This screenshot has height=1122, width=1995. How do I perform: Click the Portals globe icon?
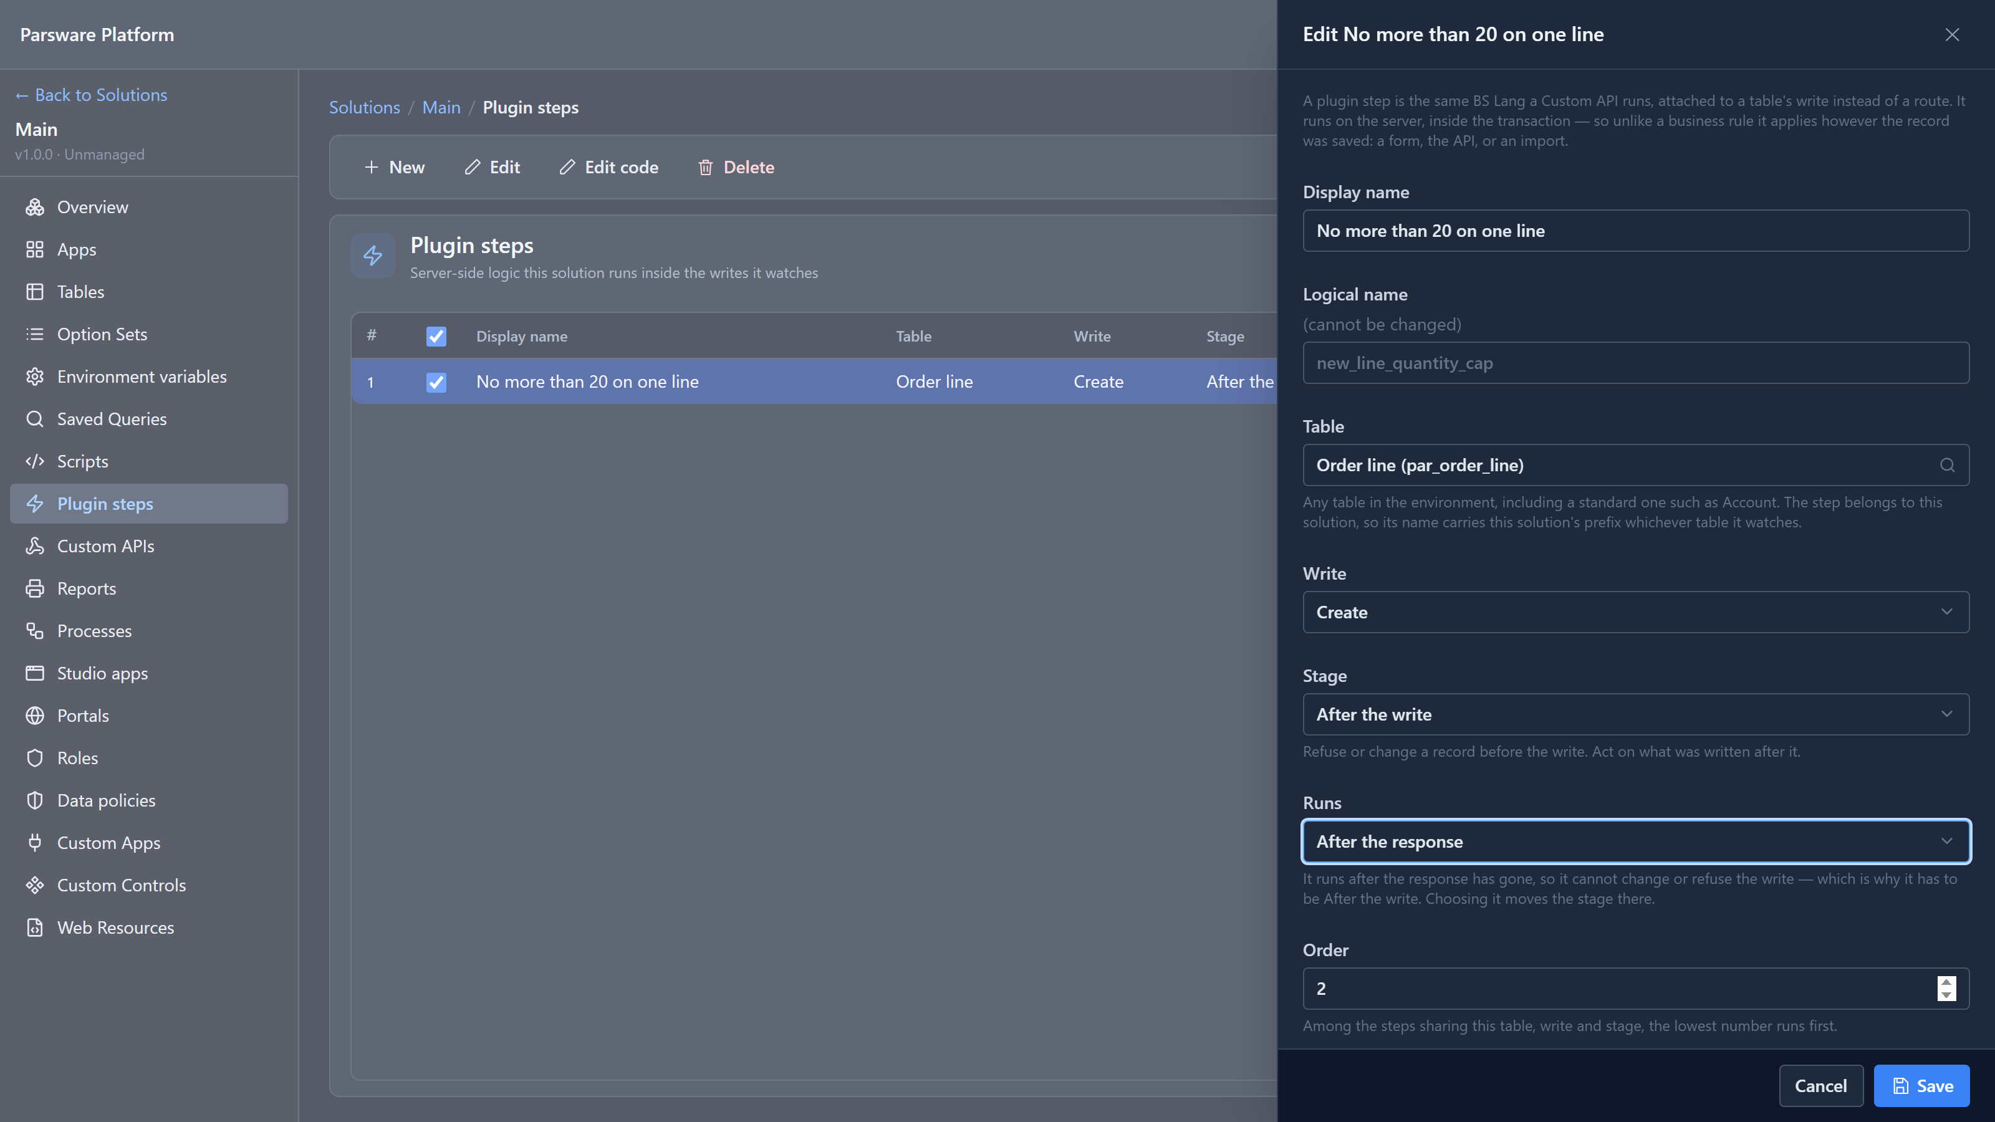point(35,716)
